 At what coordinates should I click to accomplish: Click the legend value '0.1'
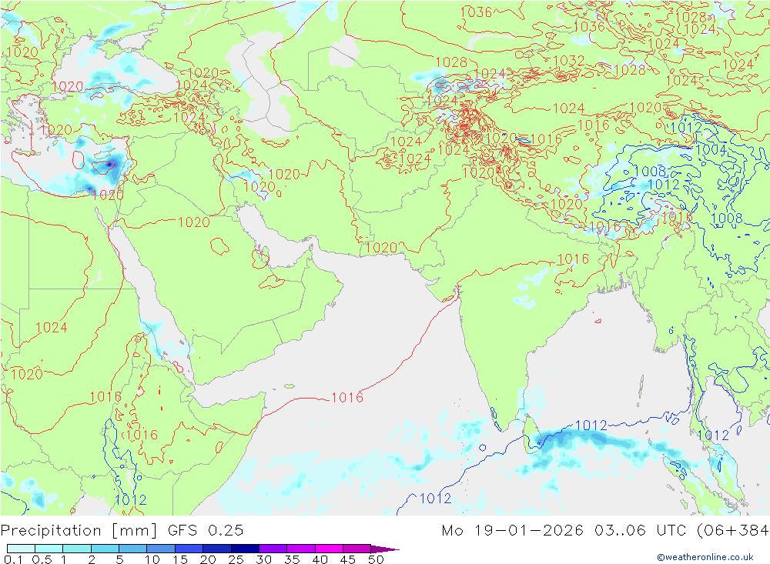click(12, 559)
